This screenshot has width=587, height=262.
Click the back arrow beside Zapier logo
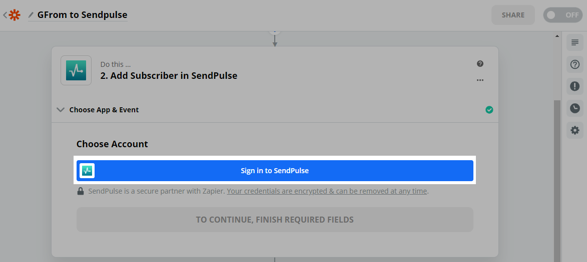[5, 15]
